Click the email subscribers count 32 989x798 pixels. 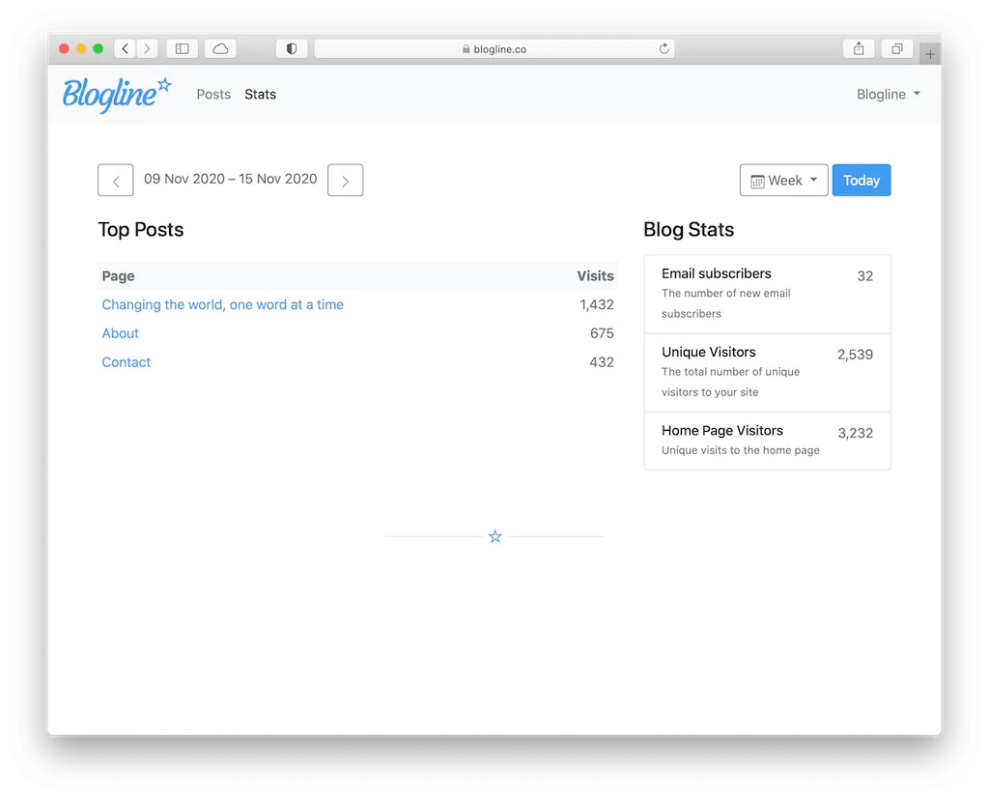coord(864,275)
